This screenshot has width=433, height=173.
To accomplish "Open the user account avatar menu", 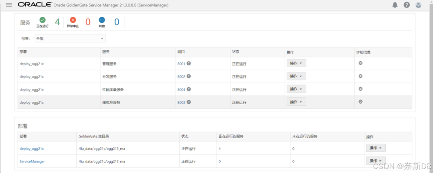I will click(x=418, y=5).
